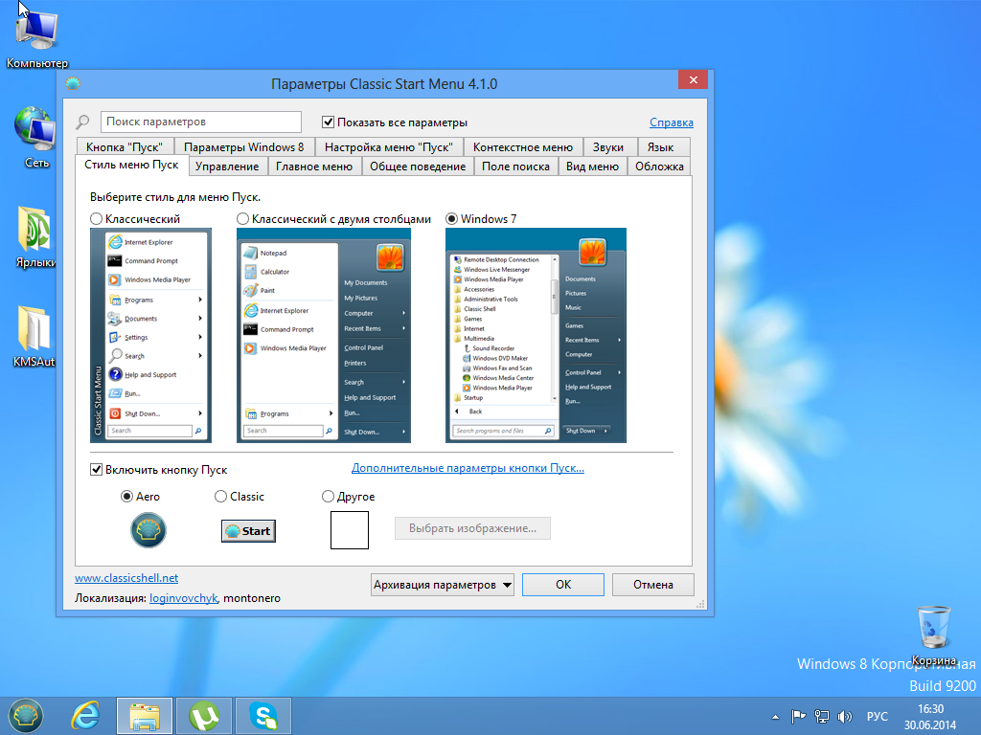Open the Звуки tab
Viewport: 981px width, 735px height.
[608, 146]
